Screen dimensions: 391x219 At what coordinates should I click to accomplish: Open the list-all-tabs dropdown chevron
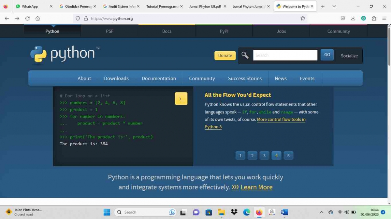[334, 6]
